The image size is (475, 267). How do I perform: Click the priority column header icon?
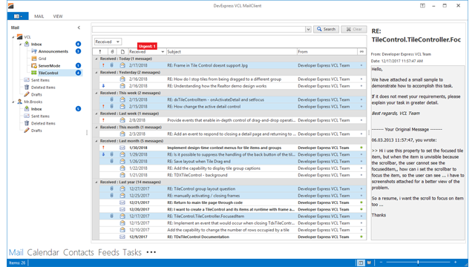pos(100,52)
